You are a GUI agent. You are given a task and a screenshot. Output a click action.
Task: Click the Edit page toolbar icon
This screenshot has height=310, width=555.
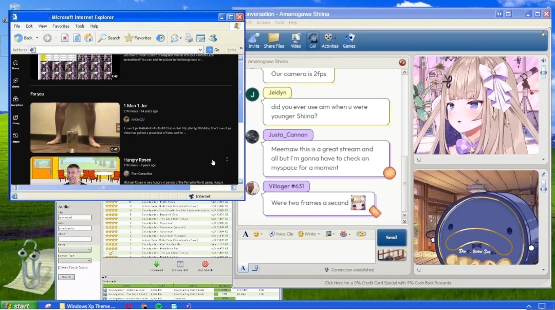(x=201, y=38)
